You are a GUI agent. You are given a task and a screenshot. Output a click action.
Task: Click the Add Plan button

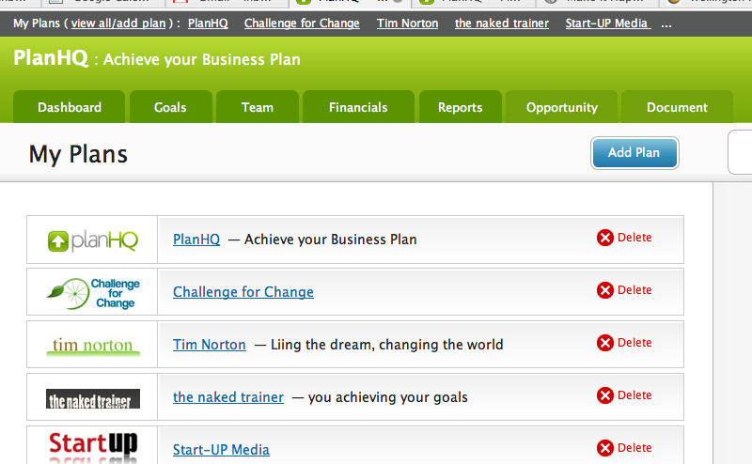click(x=634, y=153)
